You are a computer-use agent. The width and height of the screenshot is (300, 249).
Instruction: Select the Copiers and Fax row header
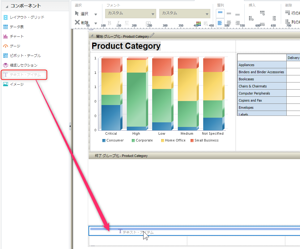tap(262, 100)
